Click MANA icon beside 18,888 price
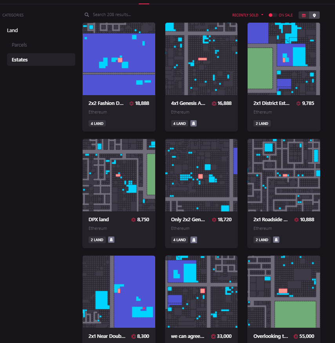The width and height of the screenshot is (335, 343). [132, 103]
